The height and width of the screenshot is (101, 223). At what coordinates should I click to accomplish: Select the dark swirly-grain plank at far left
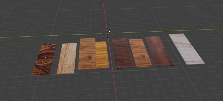click(x=44, y=60)
